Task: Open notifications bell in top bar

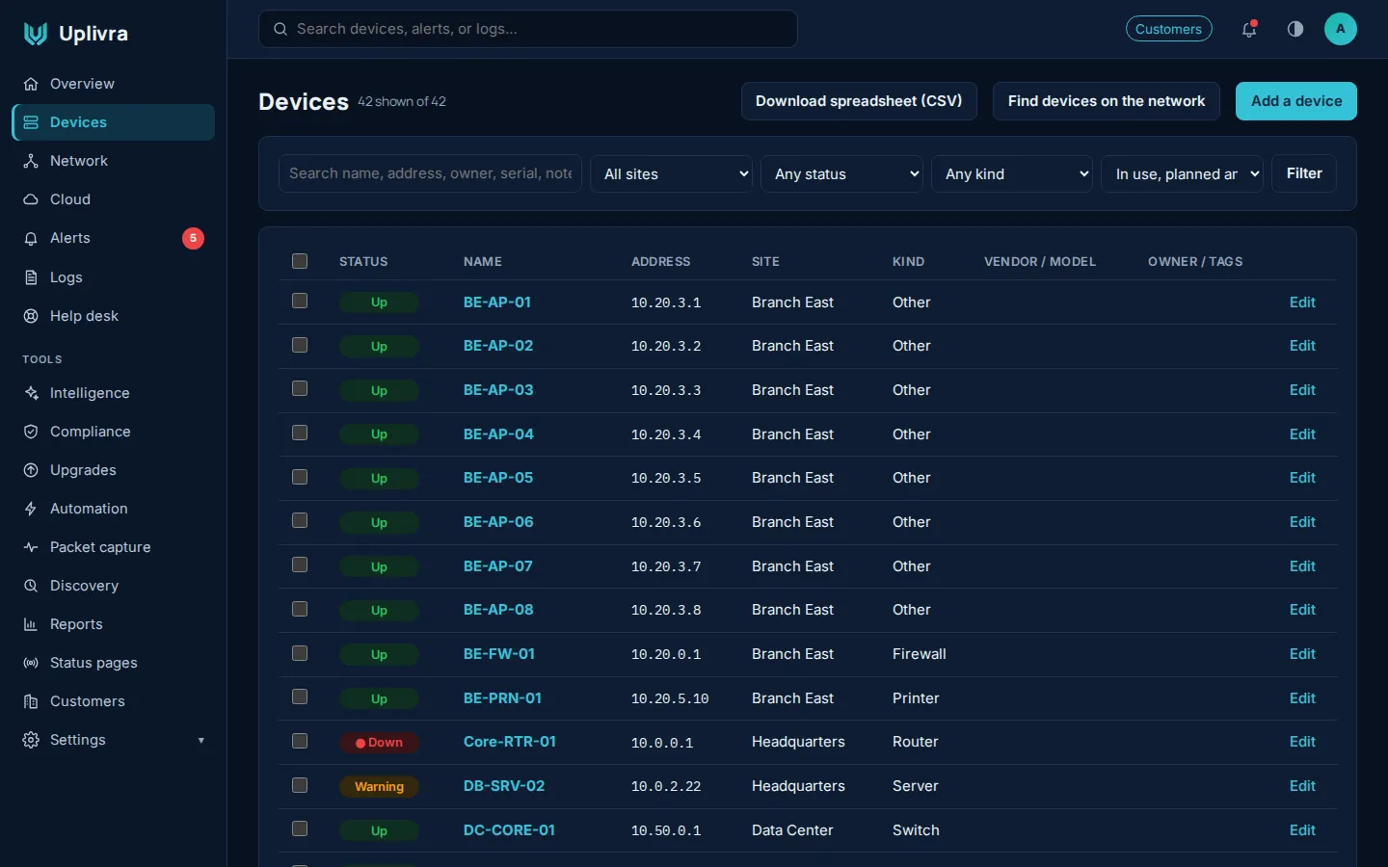Action: (1249, 29)
